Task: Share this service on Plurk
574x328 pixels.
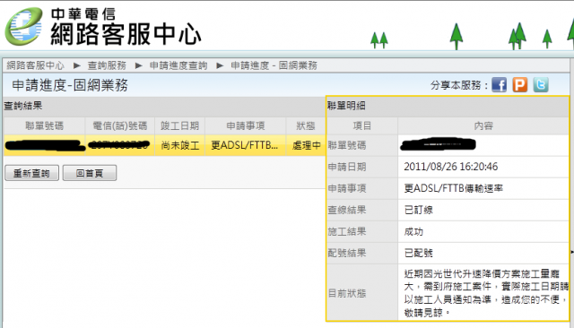Action: 520,85
